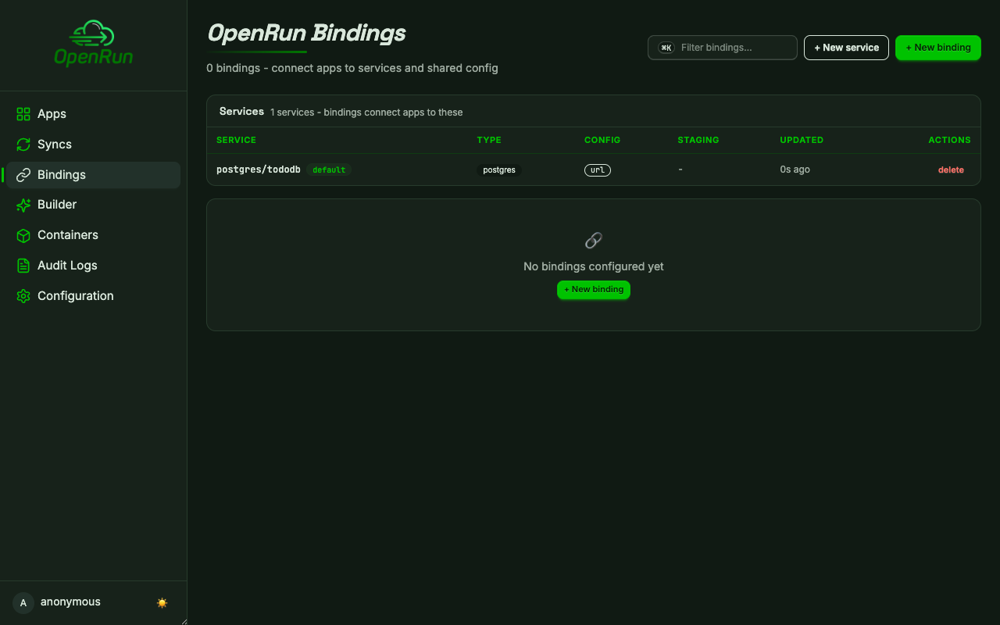
Task: Click the url config badge
Action: coord(598,170)
